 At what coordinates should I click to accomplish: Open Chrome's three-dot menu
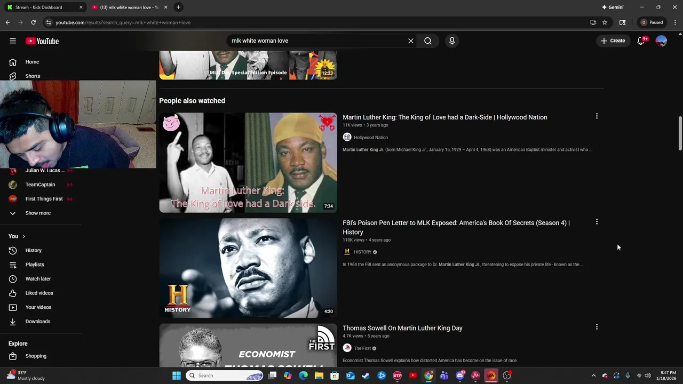675,22
